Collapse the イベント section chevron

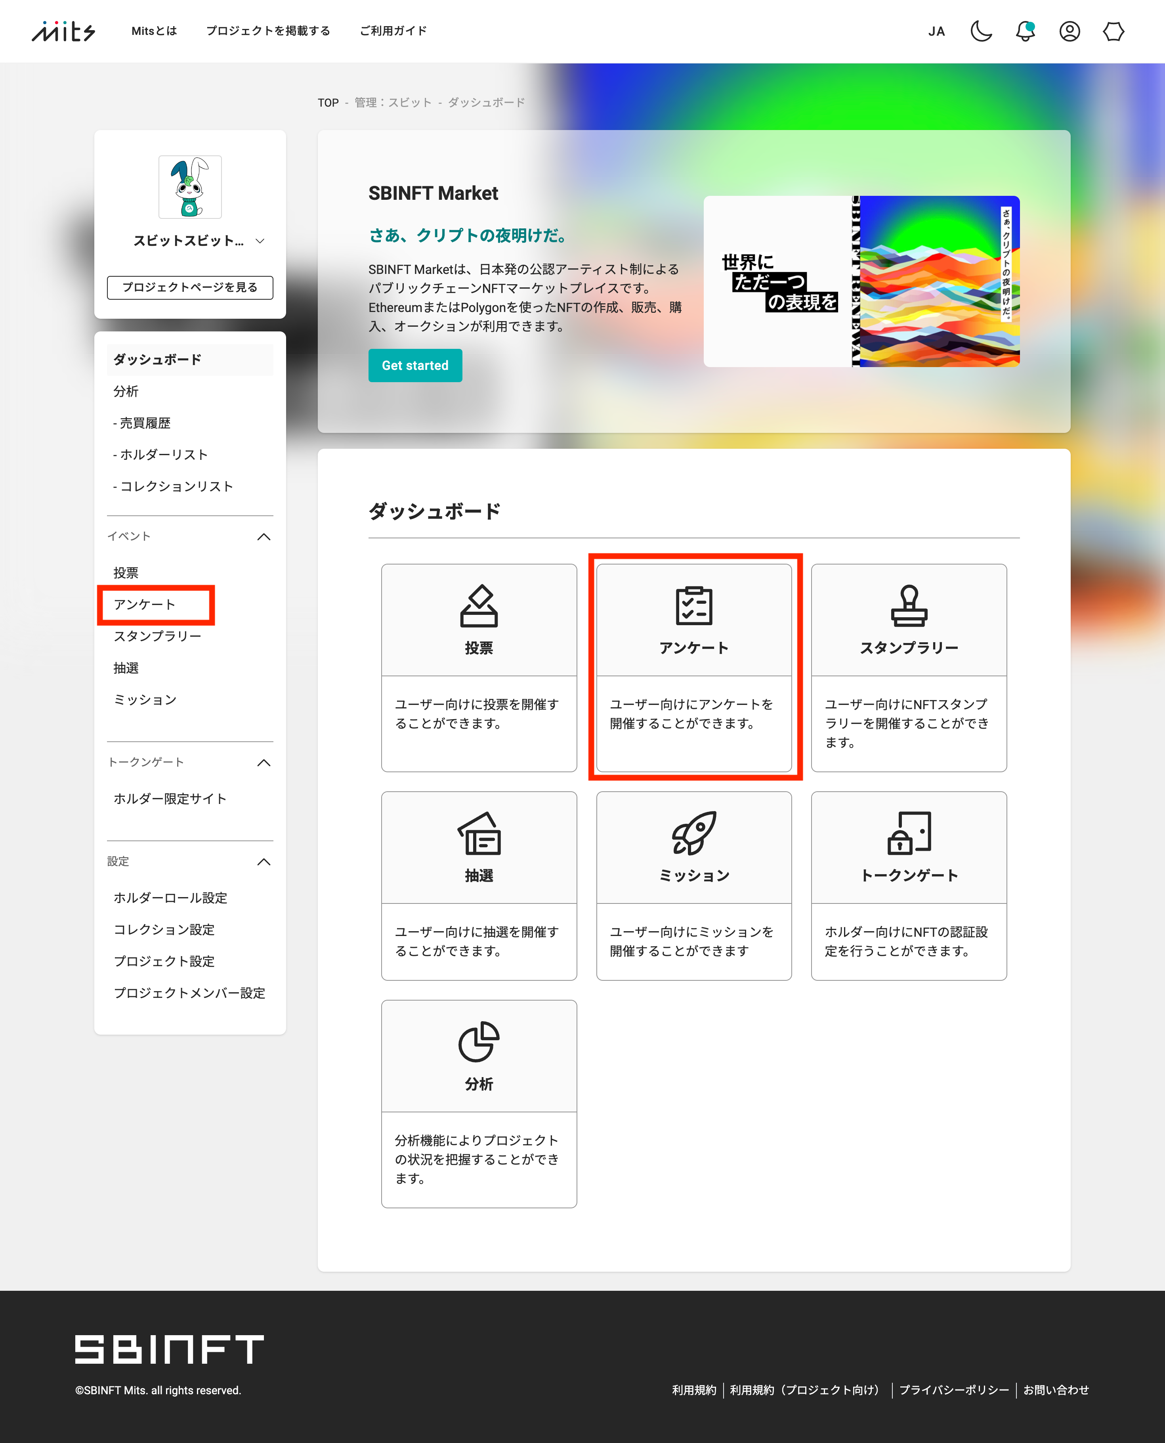264,536
